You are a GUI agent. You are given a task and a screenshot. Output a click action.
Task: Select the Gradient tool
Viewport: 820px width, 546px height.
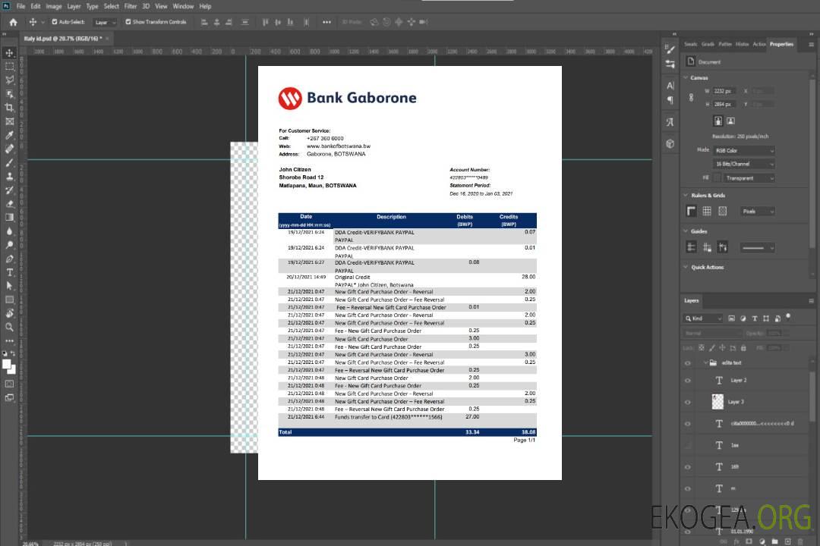tap(9, 218)
